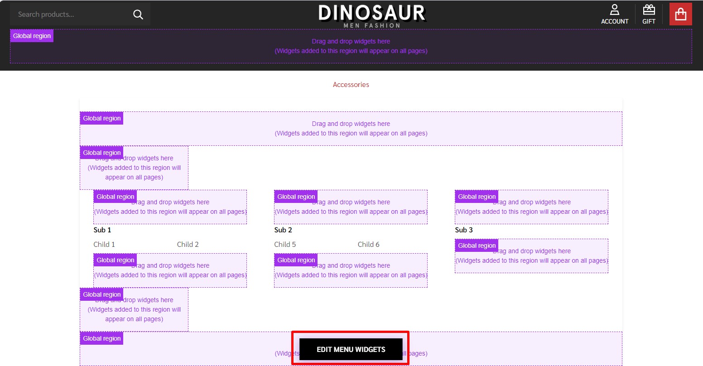Select the Child 2 link
This screenshot has height=366, width=703.
point(188,245)
